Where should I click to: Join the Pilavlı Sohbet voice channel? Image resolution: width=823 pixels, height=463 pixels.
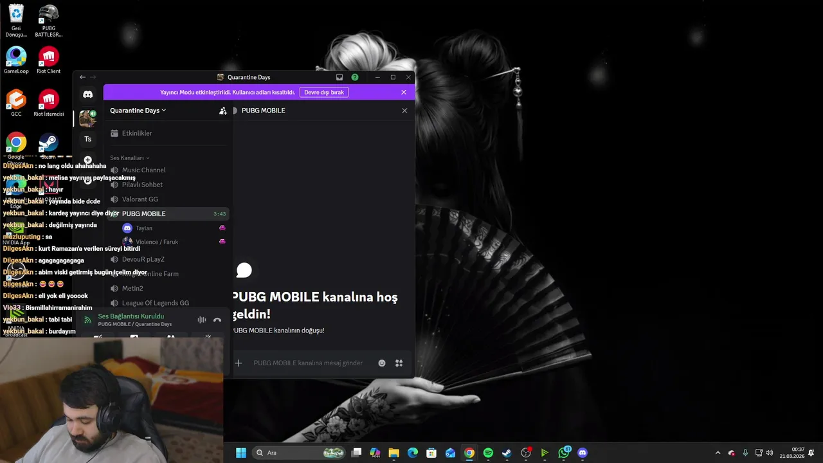pyautogui.click(x=166, y=185)
